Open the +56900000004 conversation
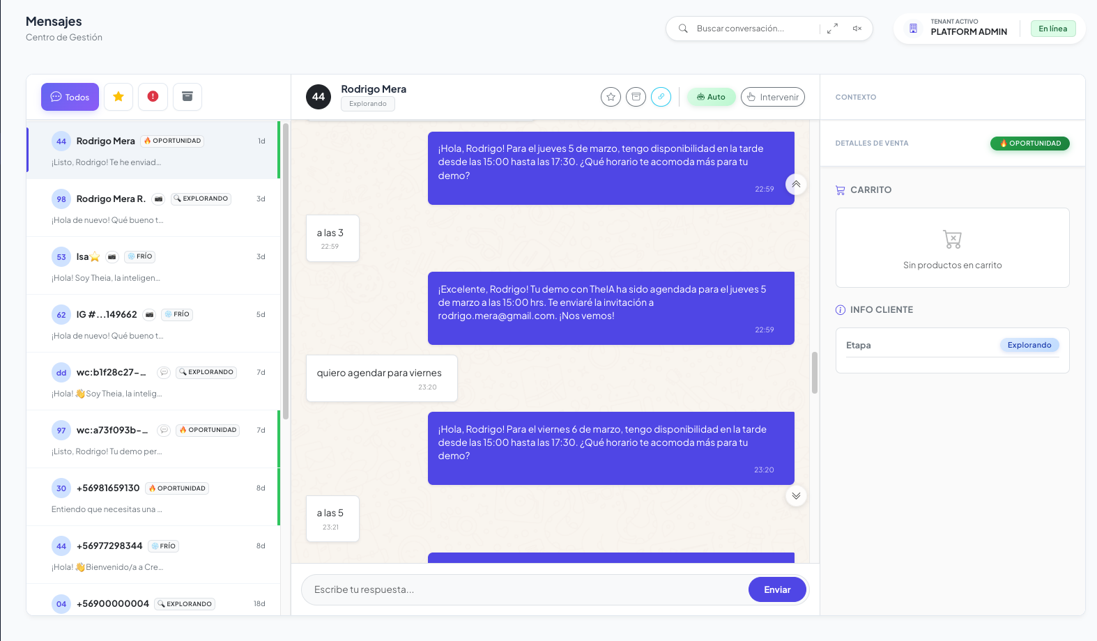 [153, 601]
